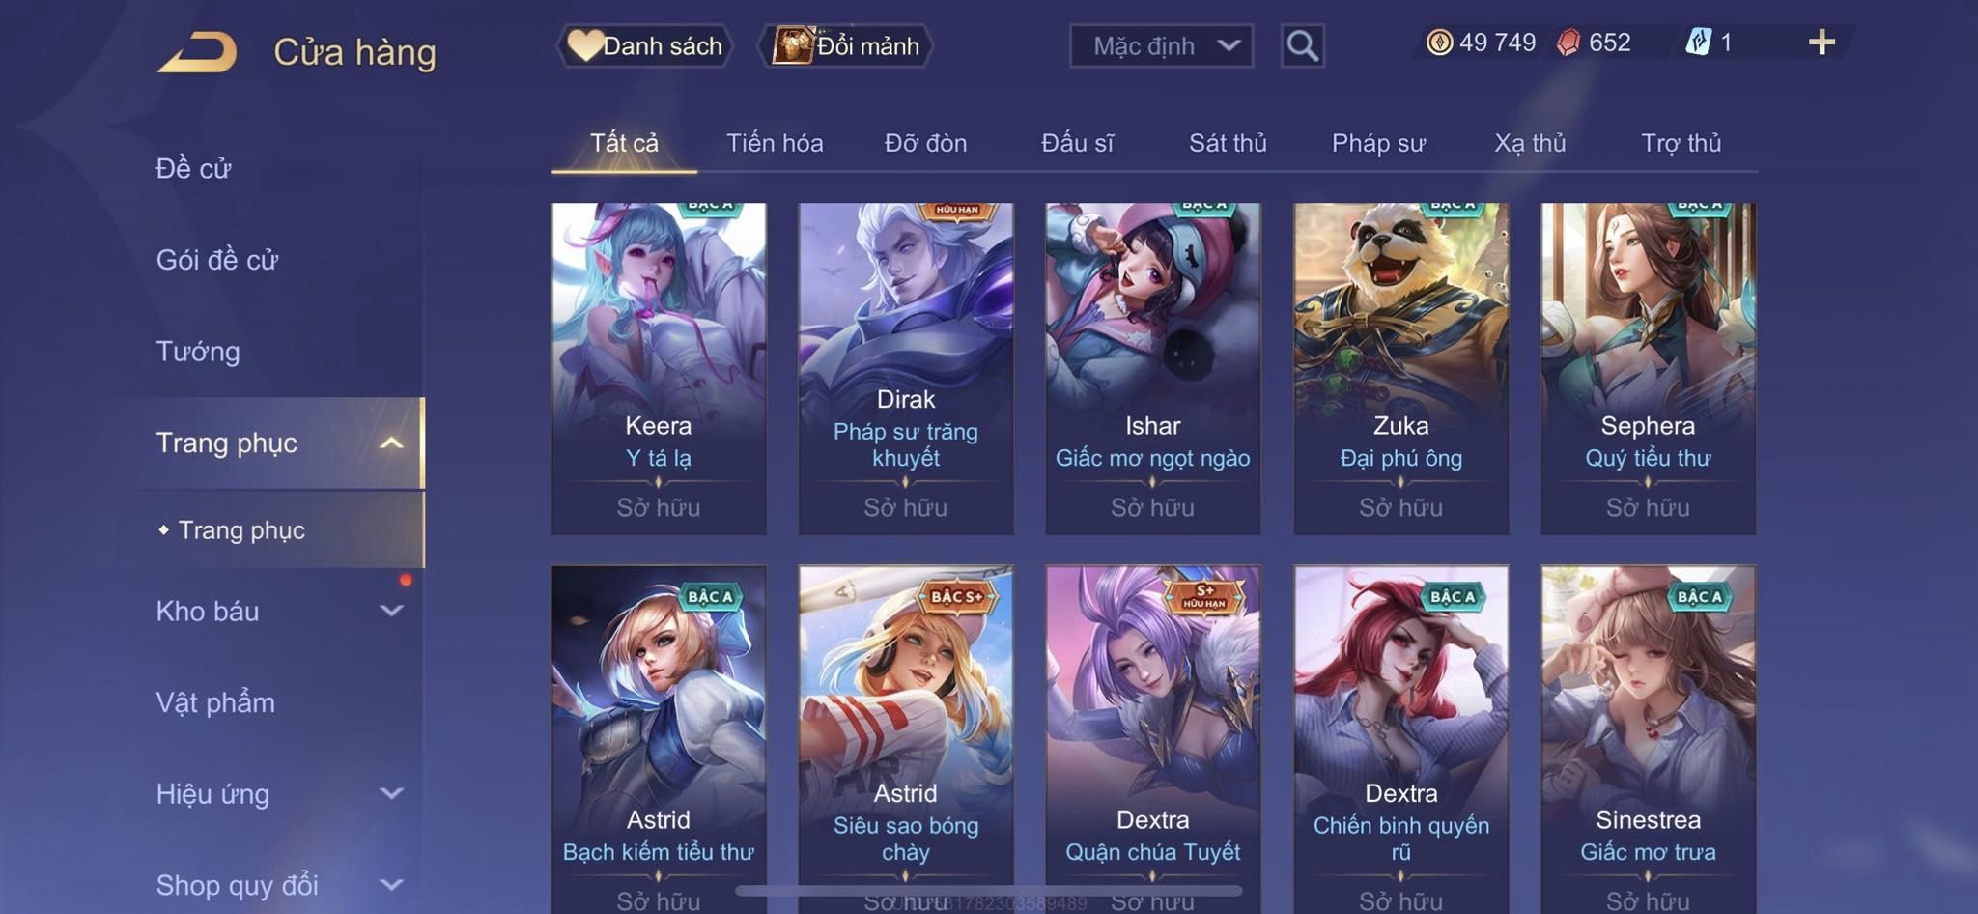
Task: Tap the plus icon to add currency
Action: [1822, 43]
